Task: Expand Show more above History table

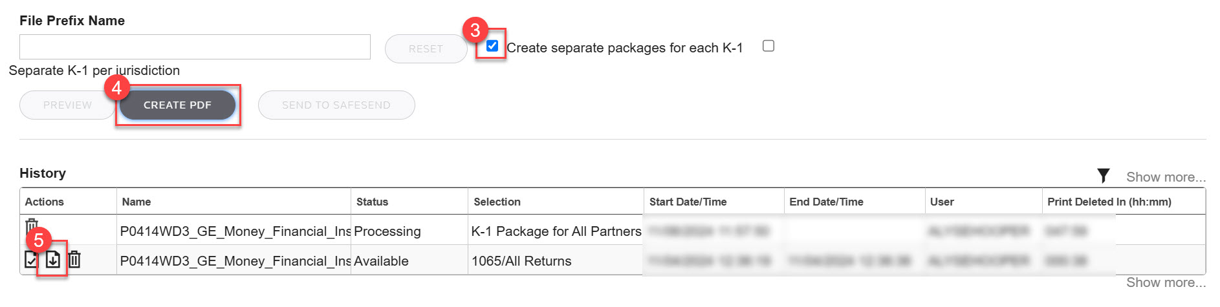Action: [1166, 177]
